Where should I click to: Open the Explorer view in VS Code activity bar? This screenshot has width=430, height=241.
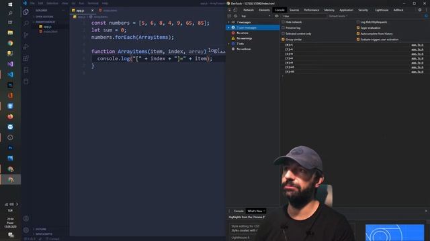pyautogui.click(x=26, y=12)
